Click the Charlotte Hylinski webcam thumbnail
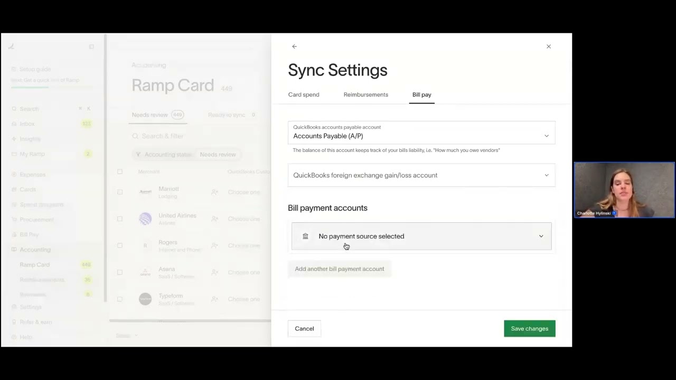 click(x=624, y=190)
